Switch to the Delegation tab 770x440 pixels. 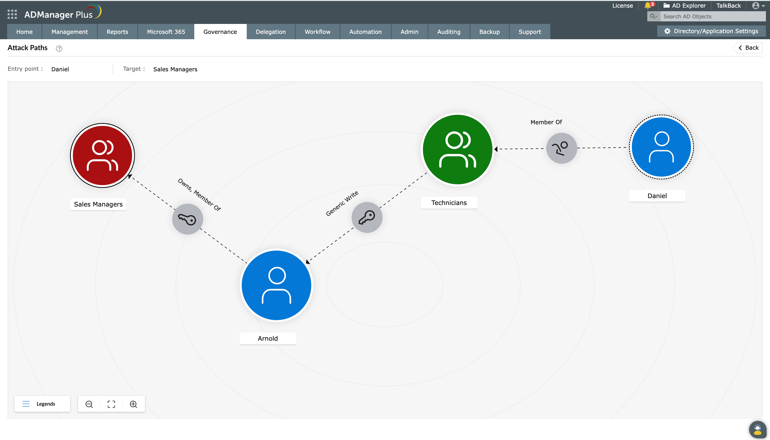(x=270, y=32)
